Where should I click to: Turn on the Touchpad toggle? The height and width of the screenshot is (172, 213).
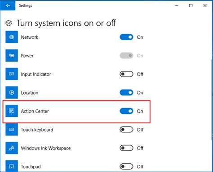coord(126,167)
